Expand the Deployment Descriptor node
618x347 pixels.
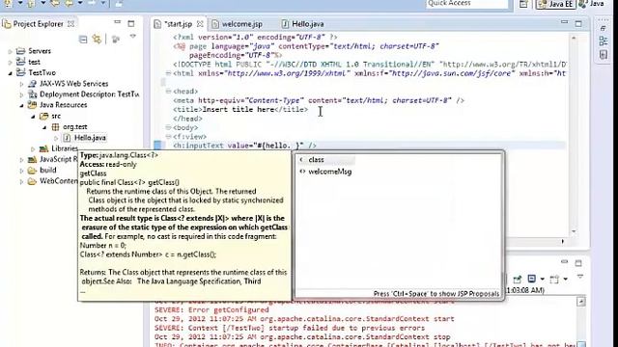pos(21,94)
